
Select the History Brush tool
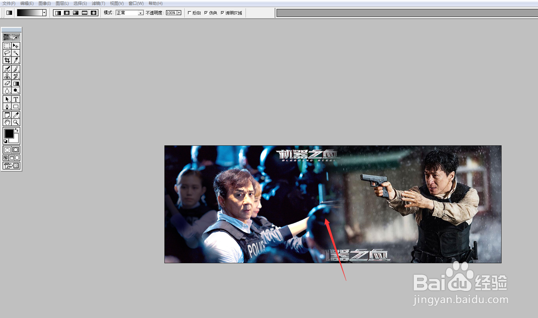coord(16,76)
